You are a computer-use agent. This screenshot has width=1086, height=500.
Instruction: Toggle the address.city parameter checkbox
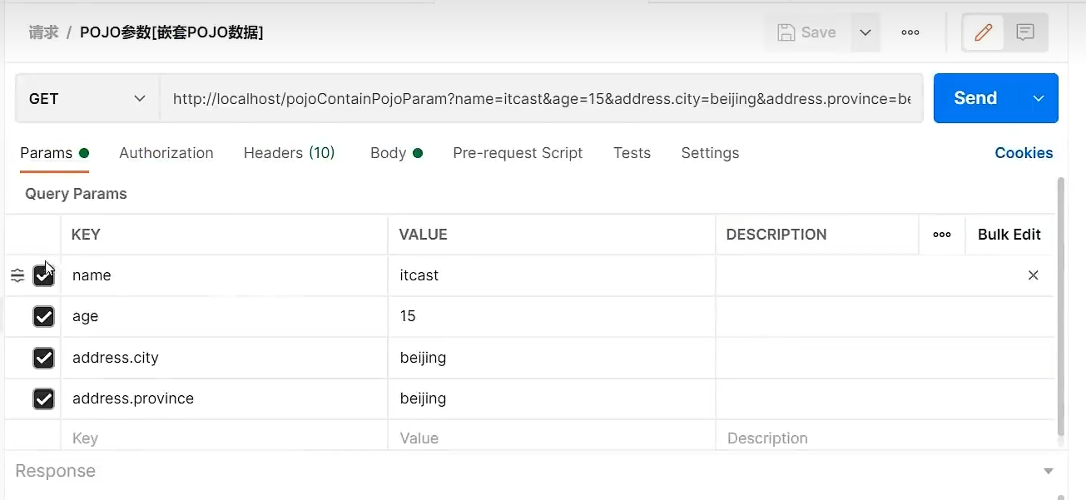click(x=43, y=358)
